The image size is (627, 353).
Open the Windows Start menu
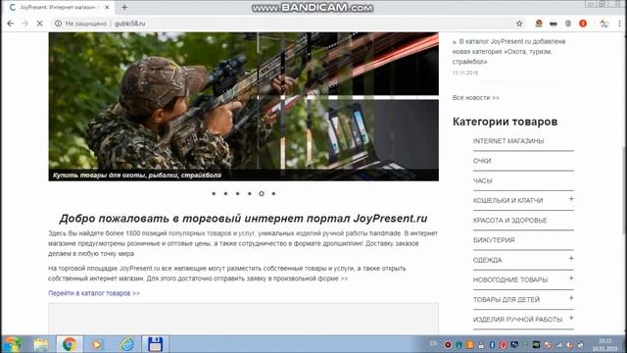12,344
